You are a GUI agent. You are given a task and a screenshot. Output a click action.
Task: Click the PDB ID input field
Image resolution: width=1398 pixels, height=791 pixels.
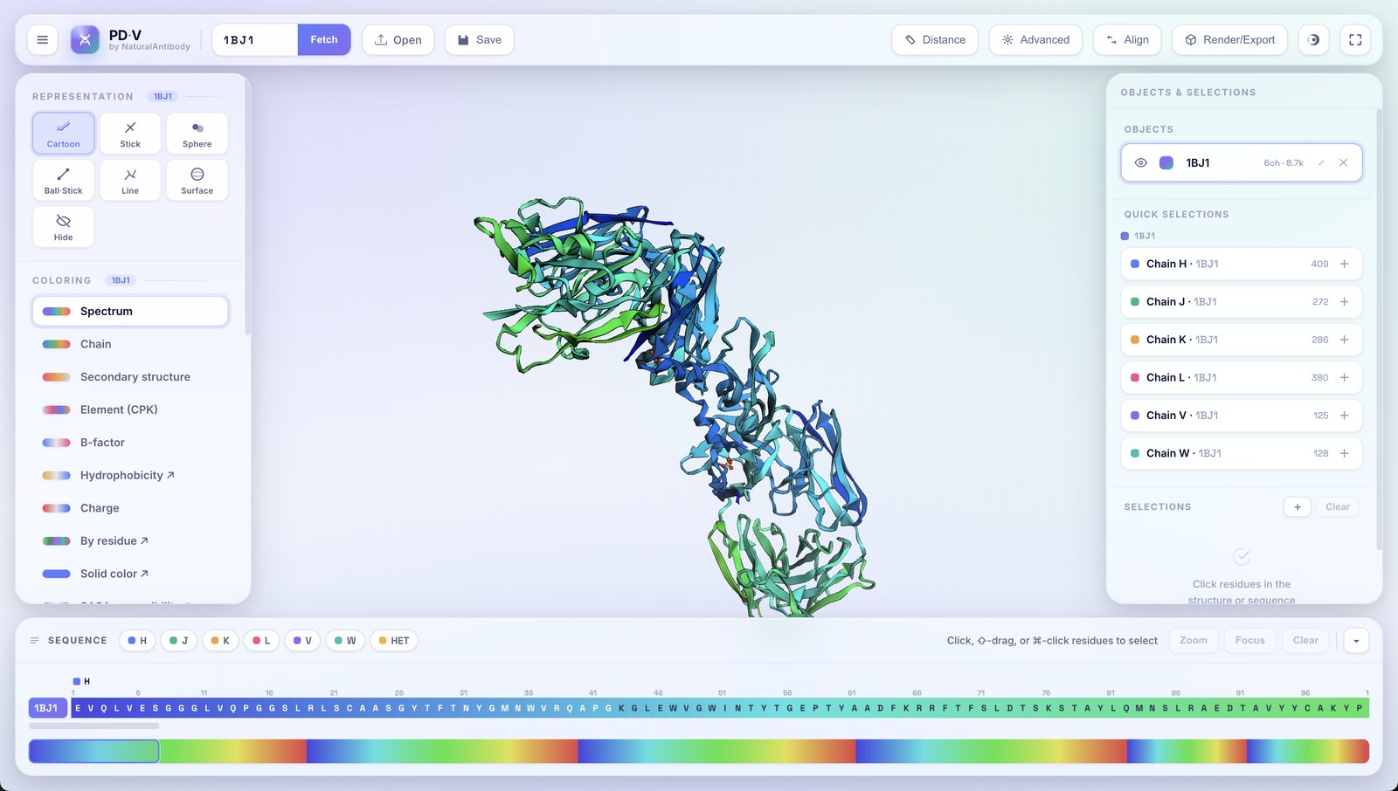[x=255, y=39]
